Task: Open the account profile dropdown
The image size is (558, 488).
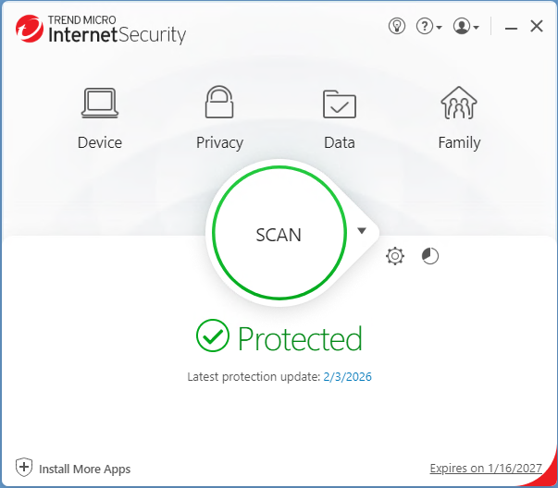Action: (465, 27)
